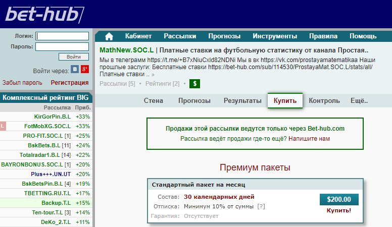Viewport: 392px width, 227px height.
Task: Focus the Логин input field
Action: 62,36
